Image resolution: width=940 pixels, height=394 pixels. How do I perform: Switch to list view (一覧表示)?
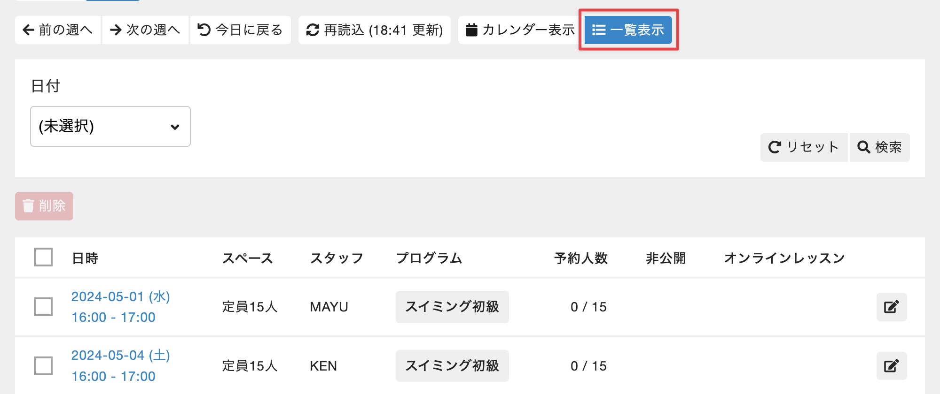click(628, 30)
